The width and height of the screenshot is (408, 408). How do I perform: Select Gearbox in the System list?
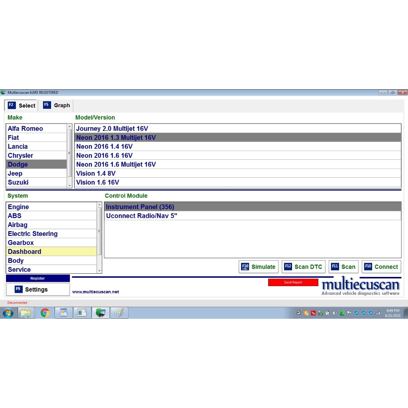51,243
